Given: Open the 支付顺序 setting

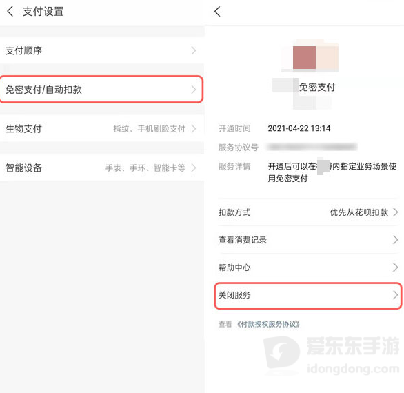Looking at the screenshot, I should 102,50.
